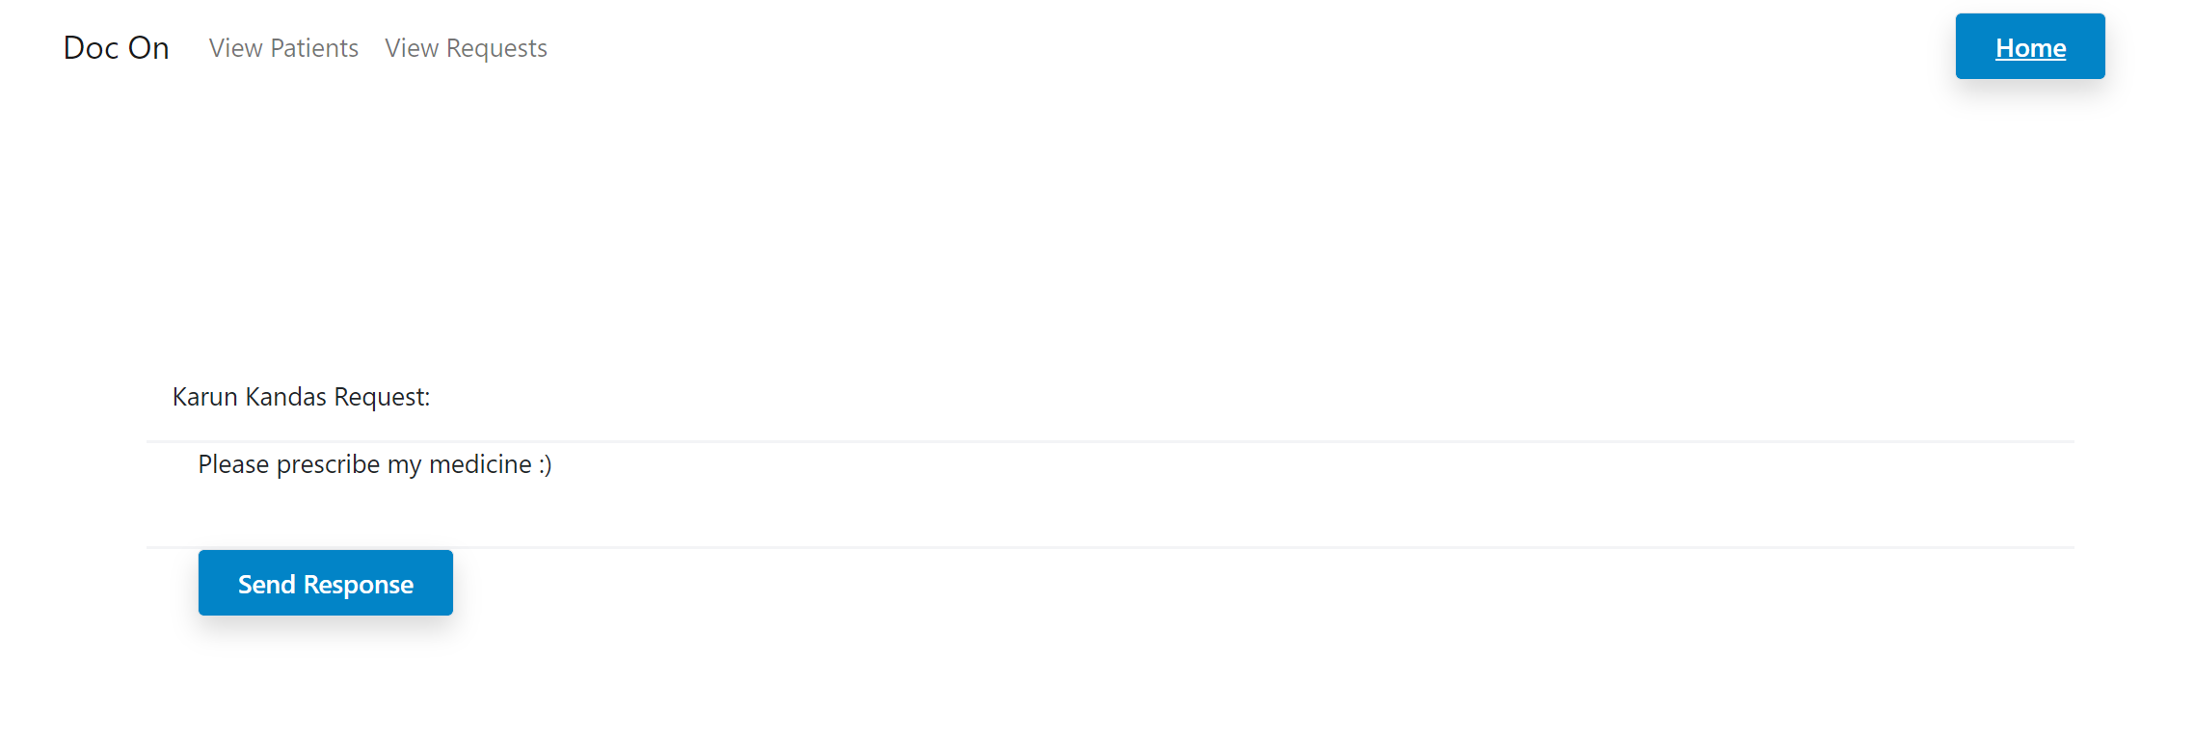
Task: Open the View Patients page
Action: pos(283,48)
